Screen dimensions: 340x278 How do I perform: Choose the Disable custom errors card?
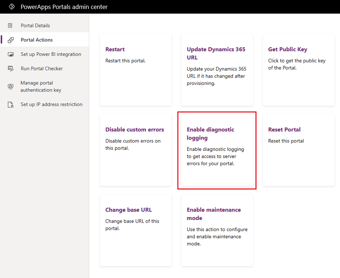pos(135,150)
